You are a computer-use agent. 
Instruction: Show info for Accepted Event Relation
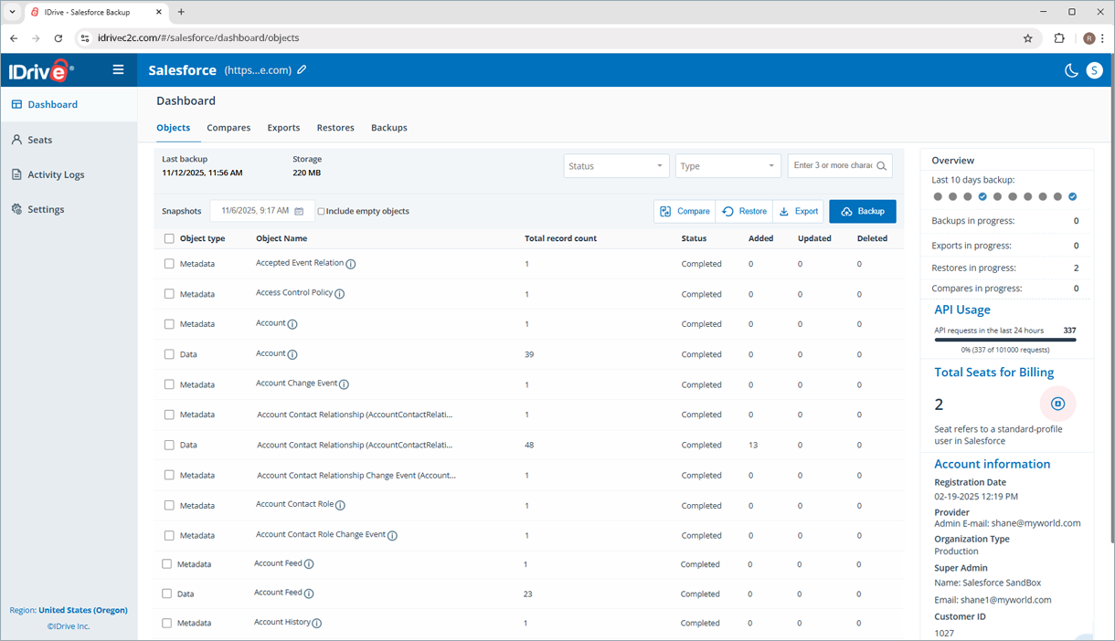tap(351, 264)
